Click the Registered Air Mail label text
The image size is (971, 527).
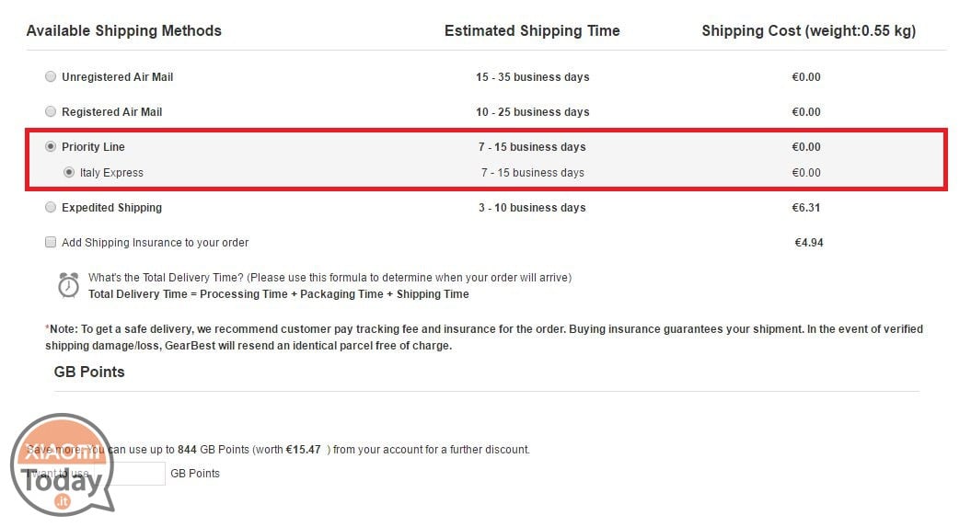(x=111, y=112)
